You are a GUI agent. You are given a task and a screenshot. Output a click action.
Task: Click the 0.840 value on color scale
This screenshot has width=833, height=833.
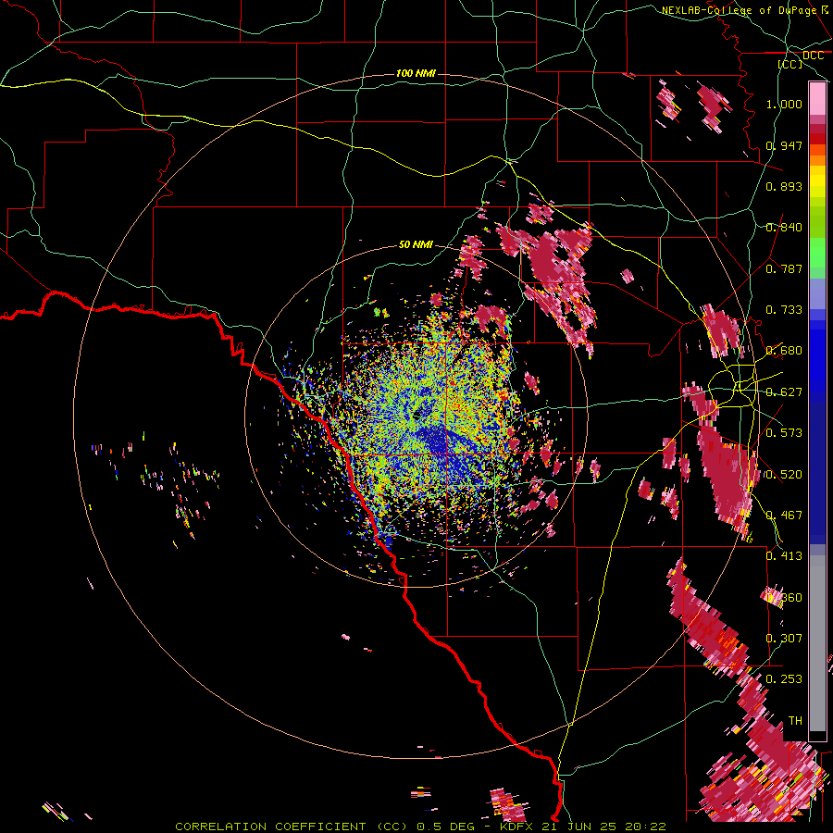784,228
